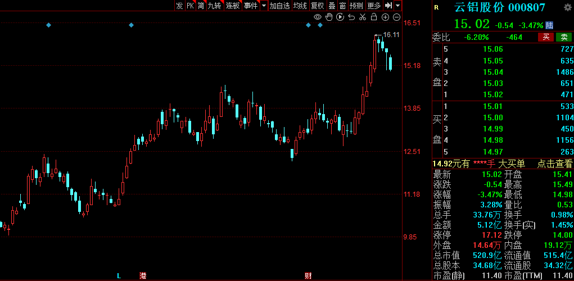Zoom out with the minus icon

point(396,17)
